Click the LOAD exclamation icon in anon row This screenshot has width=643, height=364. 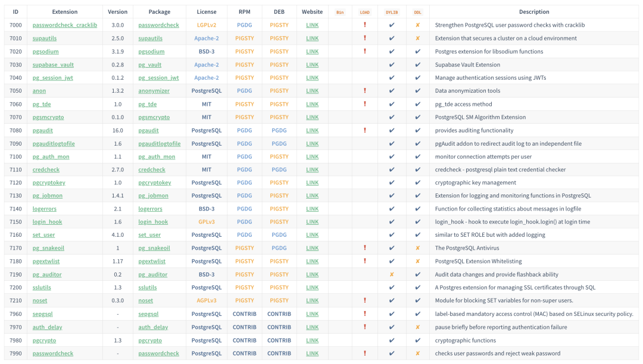[364, 91]
